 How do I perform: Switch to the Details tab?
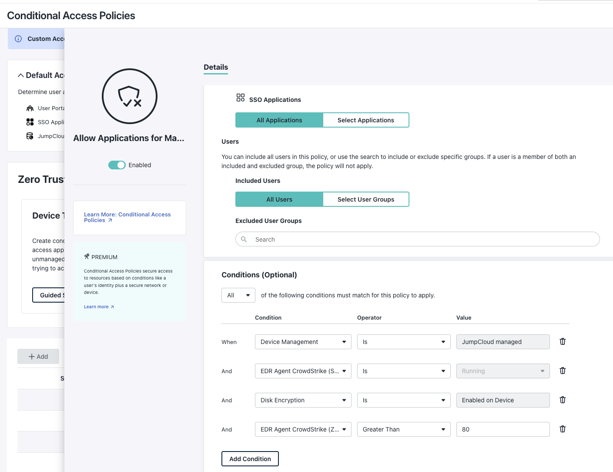pyautogui.click(x=216, y=67)
